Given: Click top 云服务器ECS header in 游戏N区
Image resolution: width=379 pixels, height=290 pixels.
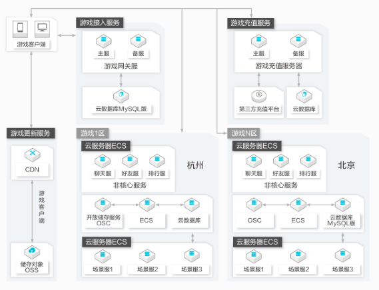Looking at the screenshot, I should point(257,146).
